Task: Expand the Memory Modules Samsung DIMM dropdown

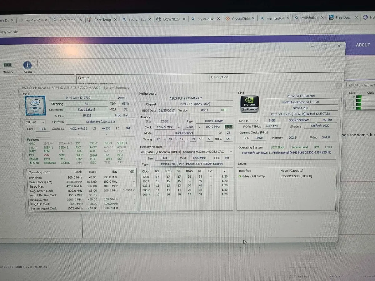Action: pos(231,151)
